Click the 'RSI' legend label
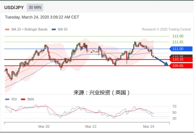Screen dimensions: 194x133 coord(14,99)
